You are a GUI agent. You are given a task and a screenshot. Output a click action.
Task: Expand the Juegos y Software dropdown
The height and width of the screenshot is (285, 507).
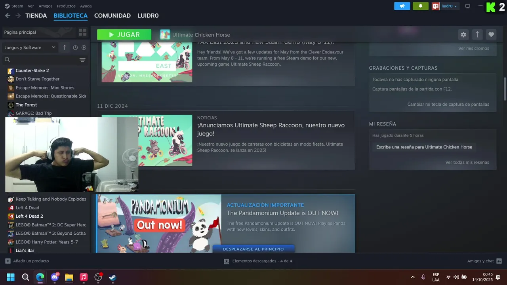(30, 47)
